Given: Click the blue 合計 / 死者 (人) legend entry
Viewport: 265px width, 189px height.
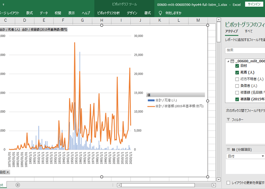Looking at the screenshot, I should pos(162,100).
